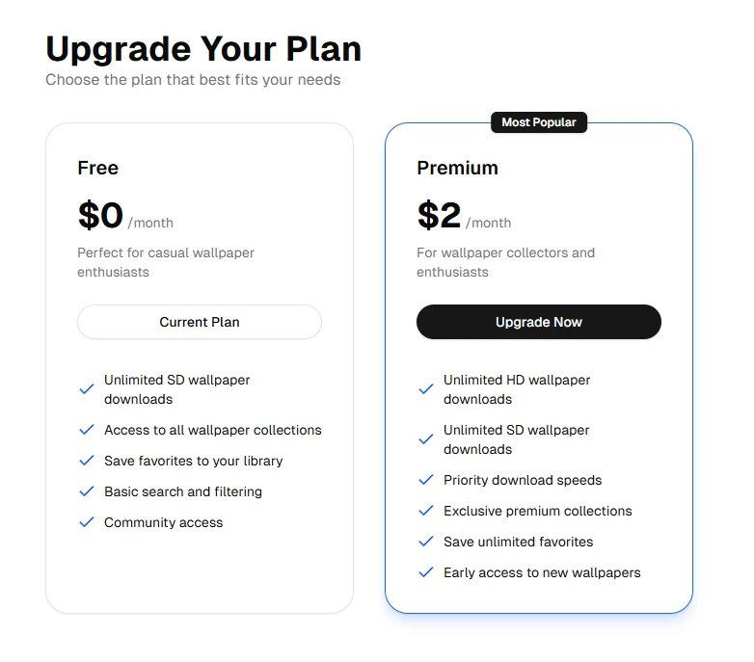Click the Premium plan title
Screen dimensions: 754x662
[x=457, y=168]
